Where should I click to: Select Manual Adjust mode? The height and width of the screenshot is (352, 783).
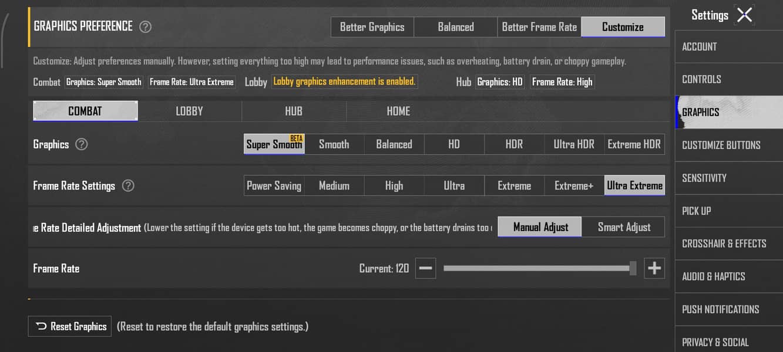[x=540, y=227]
